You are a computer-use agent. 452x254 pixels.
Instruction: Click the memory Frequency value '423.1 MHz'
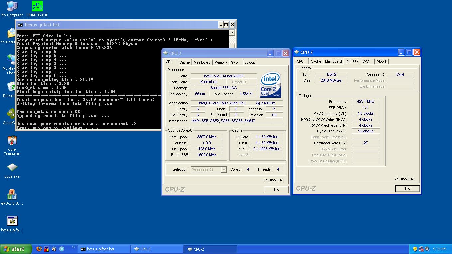pyautogui.click(x=366, y=102)
